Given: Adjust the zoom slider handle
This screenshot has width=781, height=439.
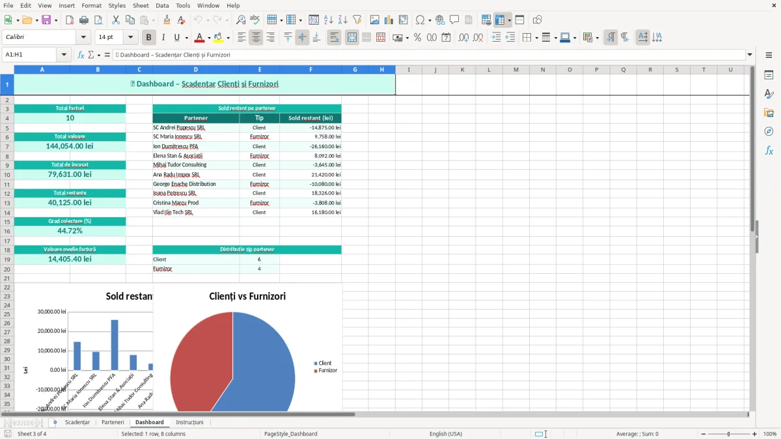Looking at the screenshot, I should [x=729, y=434].
